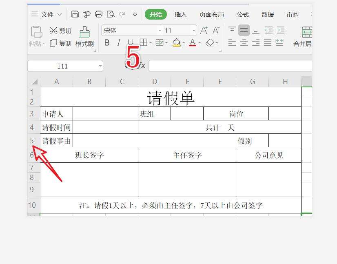Switch to the 数据 tab
This screenshot has width=337, height=264.
(267, 14)
